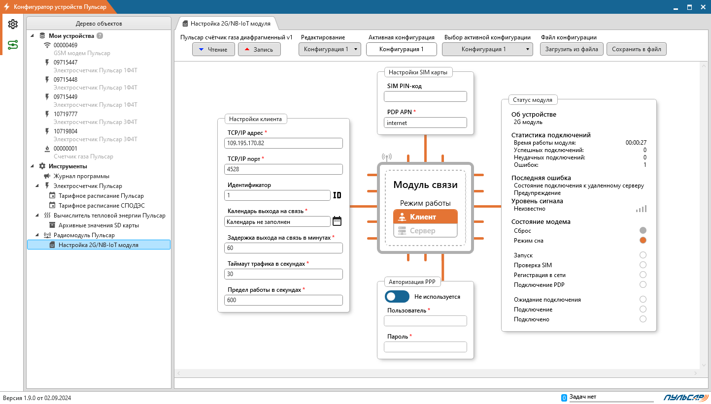
Task: Select Сервер operating mode
Action: 425,231
